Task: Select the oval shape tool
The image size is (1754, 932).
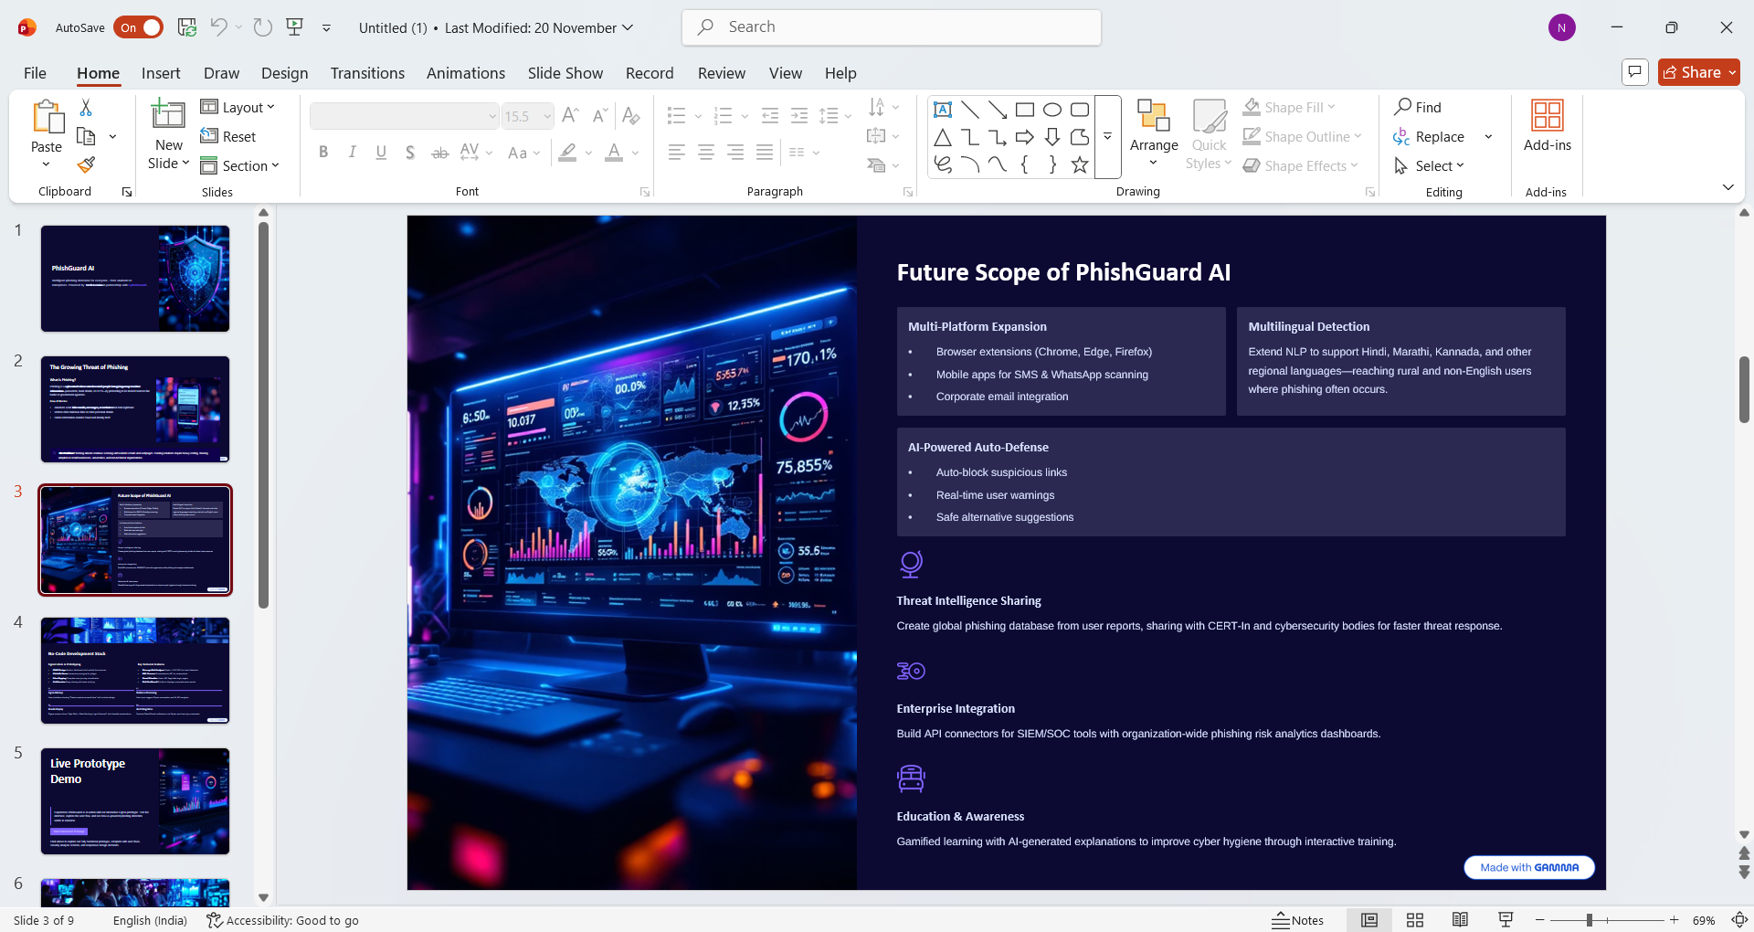Action: point(1052,110)
